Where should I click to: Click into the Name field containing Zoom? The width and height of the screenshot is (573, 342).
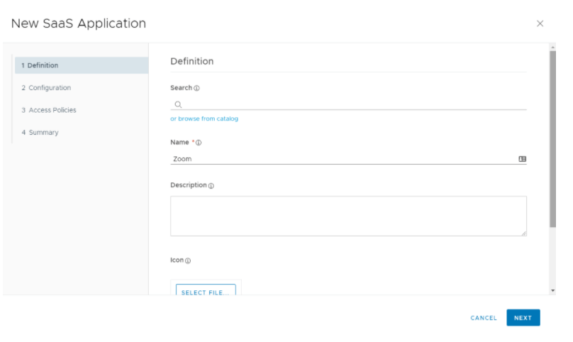coord(340,159)
